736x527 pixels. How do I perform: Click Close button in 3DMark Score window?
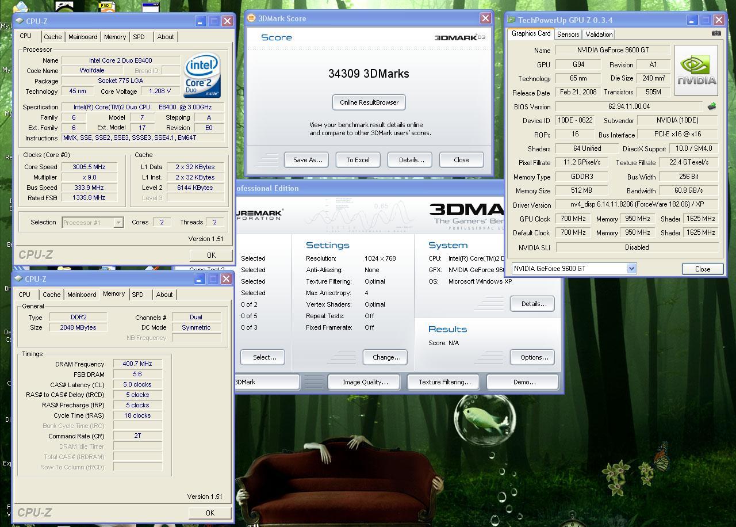coord(461,160)
